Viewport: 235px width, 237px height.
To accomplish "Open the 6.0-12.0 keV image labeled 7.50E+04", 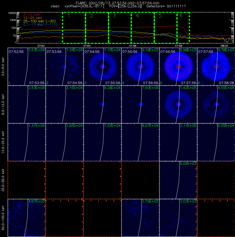I will tap(140, 104).
